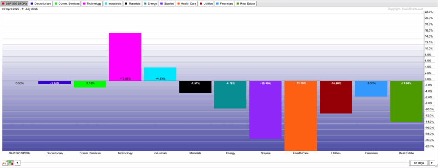Click the '14.0%' y-axis label
Image resolution: width=438 pixels, height=168 pixels.
pyautogui.click(x=429, y=37)
